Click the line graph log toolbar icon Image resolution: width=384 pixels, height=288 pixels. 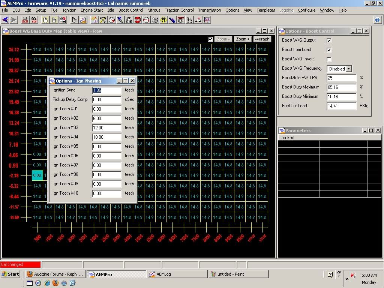(x=207, y=20)
